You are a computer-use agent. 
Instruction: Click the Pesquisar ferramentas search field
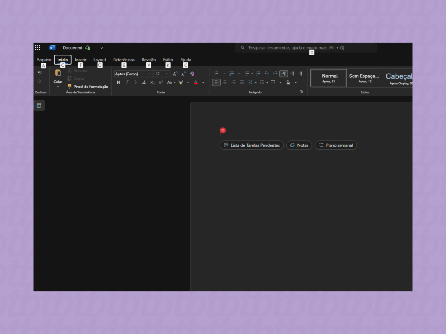(x=306, y=48)
